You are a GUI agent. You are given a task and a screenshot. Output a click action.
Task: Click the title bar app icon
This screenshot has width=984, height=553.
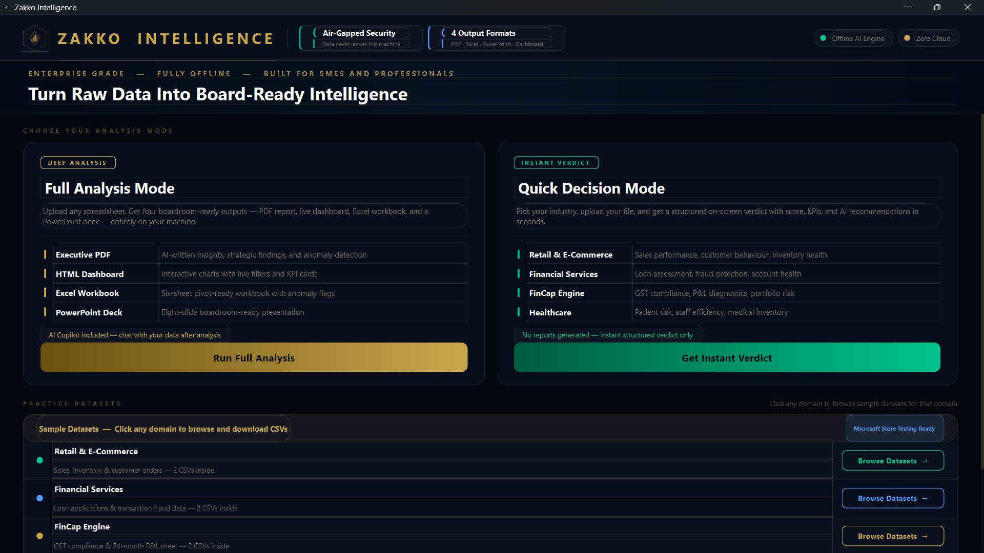7,7
